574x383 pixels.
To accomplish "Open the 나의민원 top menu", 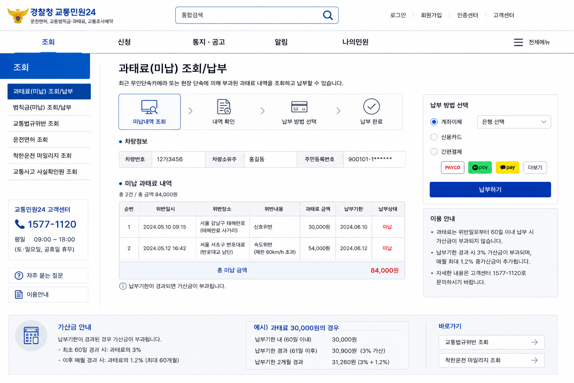I will [355, 42].
